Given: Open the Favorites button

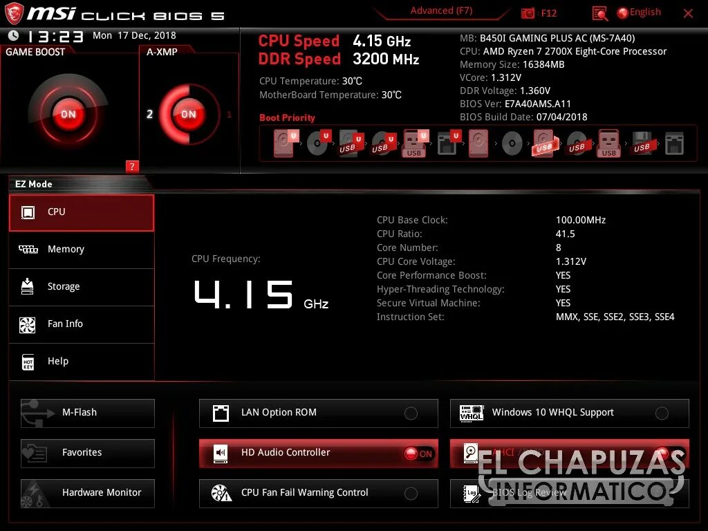Looking at the screenshot, I should (88, 454).
